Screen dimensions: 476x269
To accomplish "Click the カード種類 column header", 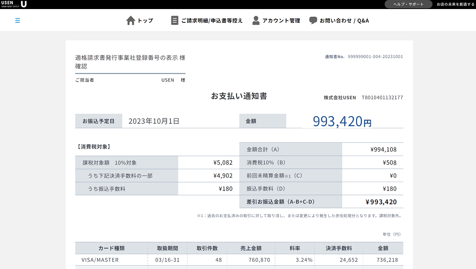I will [x=111, y=248].
